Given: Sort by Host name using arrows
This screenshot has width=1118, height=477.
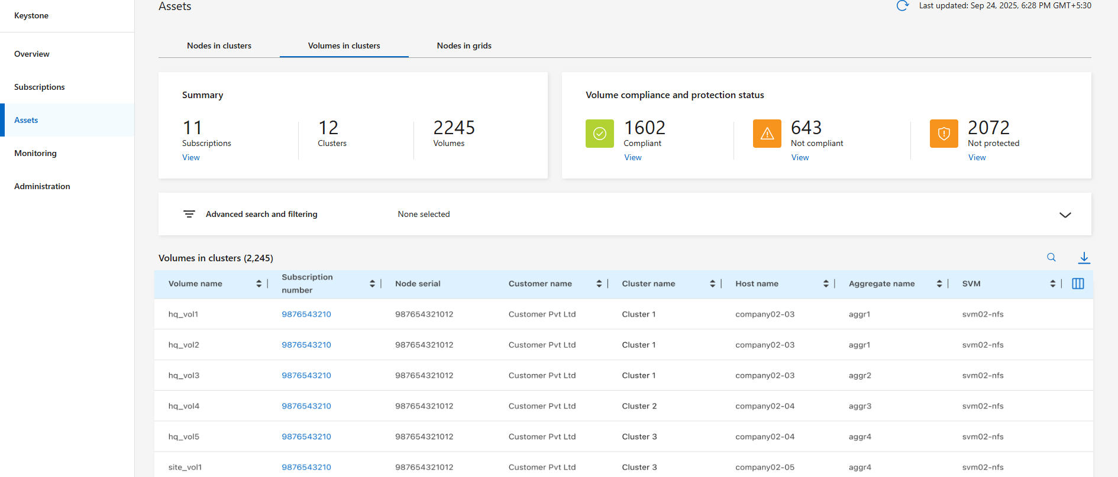Looking at the screenshot, I should [x=826, y=284].
